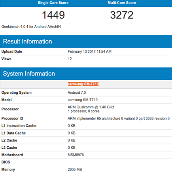Click the Views count value 12
Image resolution: width=172 pixels, height=174 pixels.
click(x=70, y=59)
